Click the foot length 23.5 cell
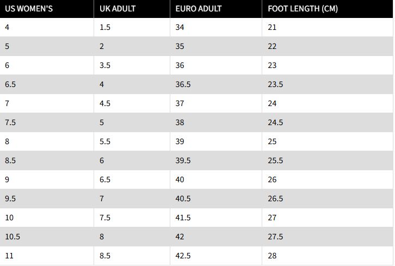This screenshot has width=395, height=266. (x=275, y=84)
